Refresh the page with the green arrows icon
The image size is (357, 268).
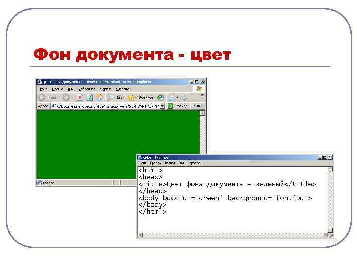(x=90, y=98)
